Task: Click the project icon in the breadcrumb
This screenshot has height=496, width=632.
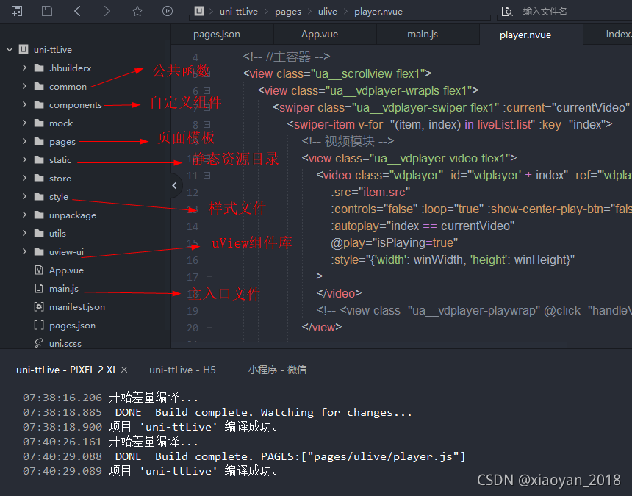Action: coord(199,11)
